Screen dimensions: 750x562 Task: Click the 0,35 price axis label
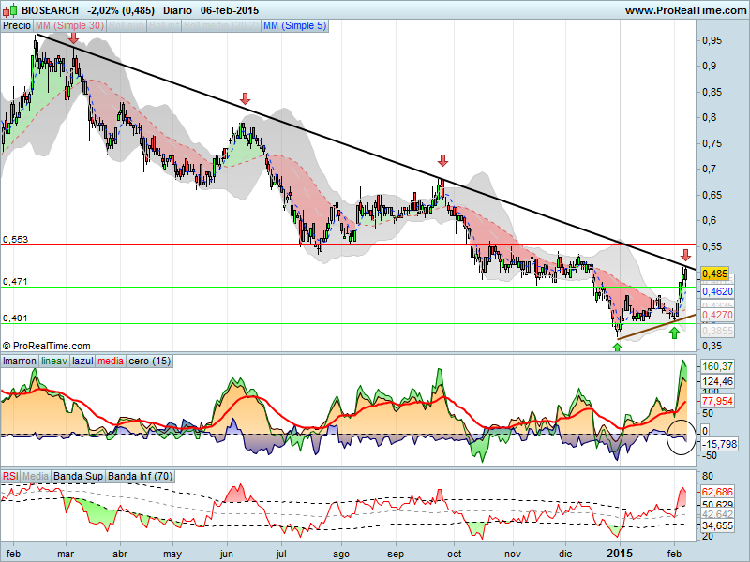point(712,346)
